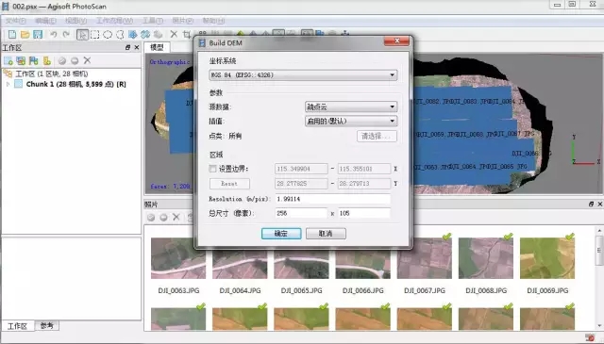Select the Rotate region tool

145,35
